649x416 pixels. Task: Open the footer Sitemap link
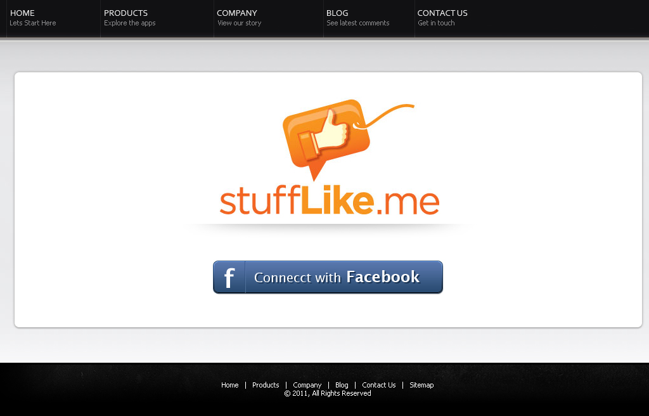[421, 385]
